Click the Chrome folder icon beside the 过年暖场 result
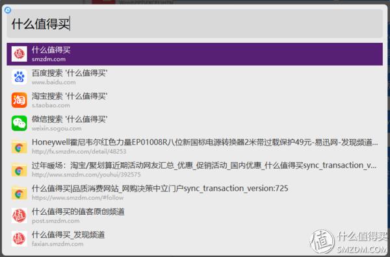This screenshot has width=390, height=257. [19, 170]
